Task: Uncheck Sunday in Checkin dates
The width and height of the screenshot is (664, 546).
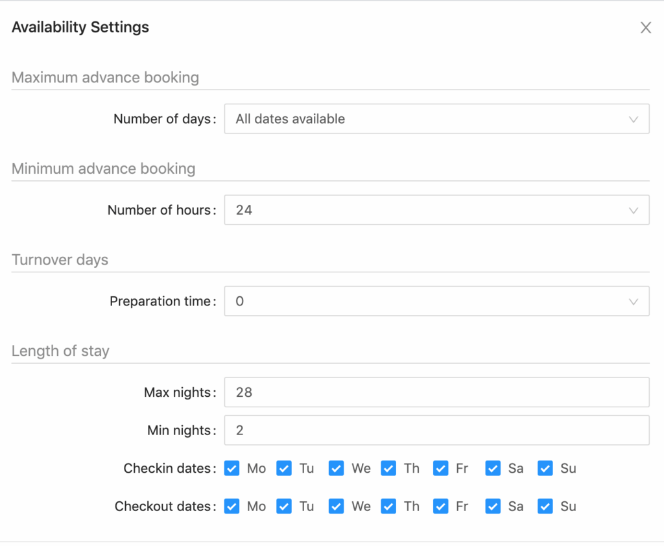Action: [x=545, y=468]
